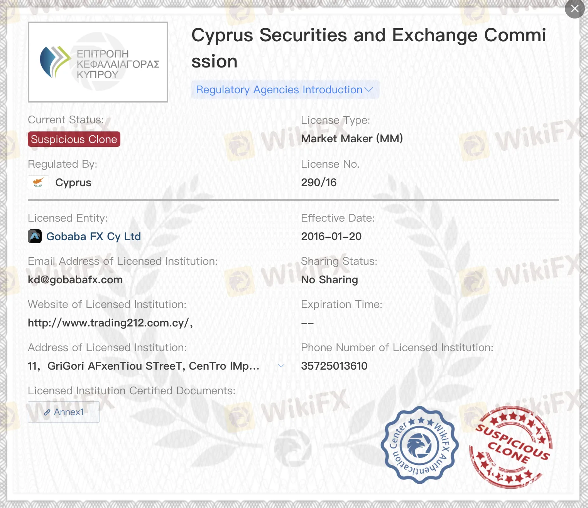588x508 pixels.
Task: Click the Cyprus flag icon
Action: point(38,182)
